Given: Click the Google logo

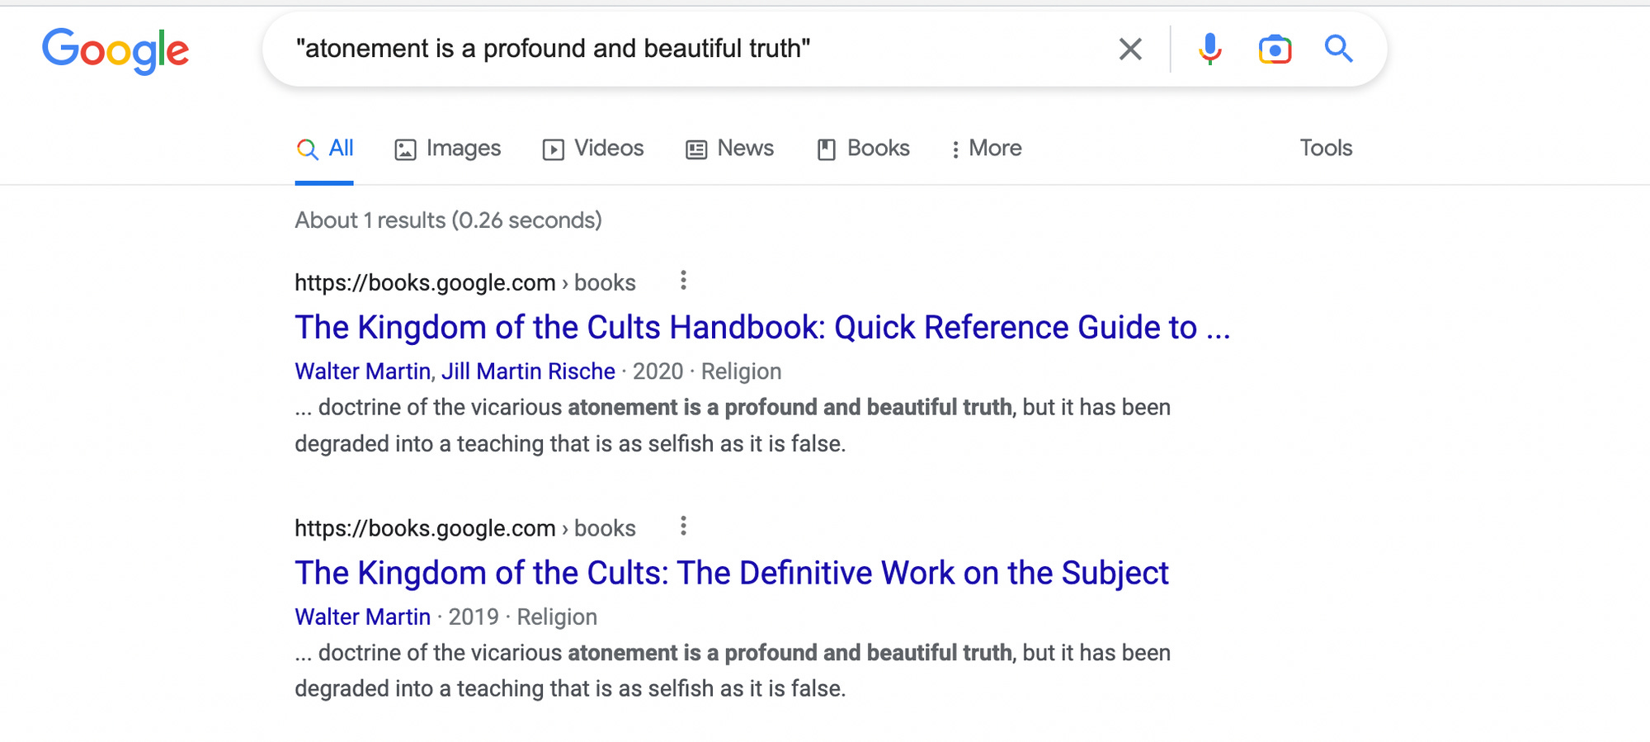Looking at the screenshot, I should click(115, 50).
